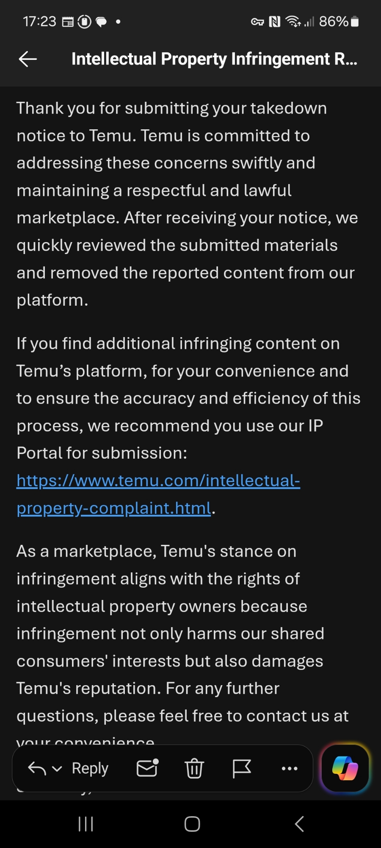Delete the email with the trash icon

(194, 768)
